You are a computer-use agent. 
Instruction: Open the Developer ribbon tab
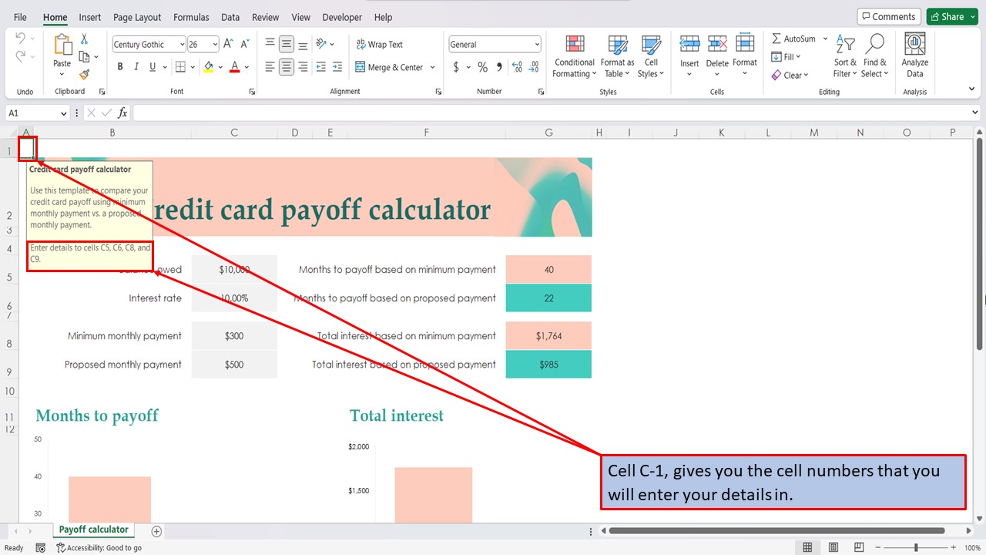click(x=342, y=17)
